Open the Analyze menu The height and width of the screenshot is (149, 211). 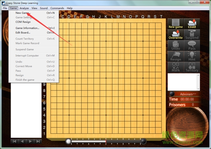(24, 8)
